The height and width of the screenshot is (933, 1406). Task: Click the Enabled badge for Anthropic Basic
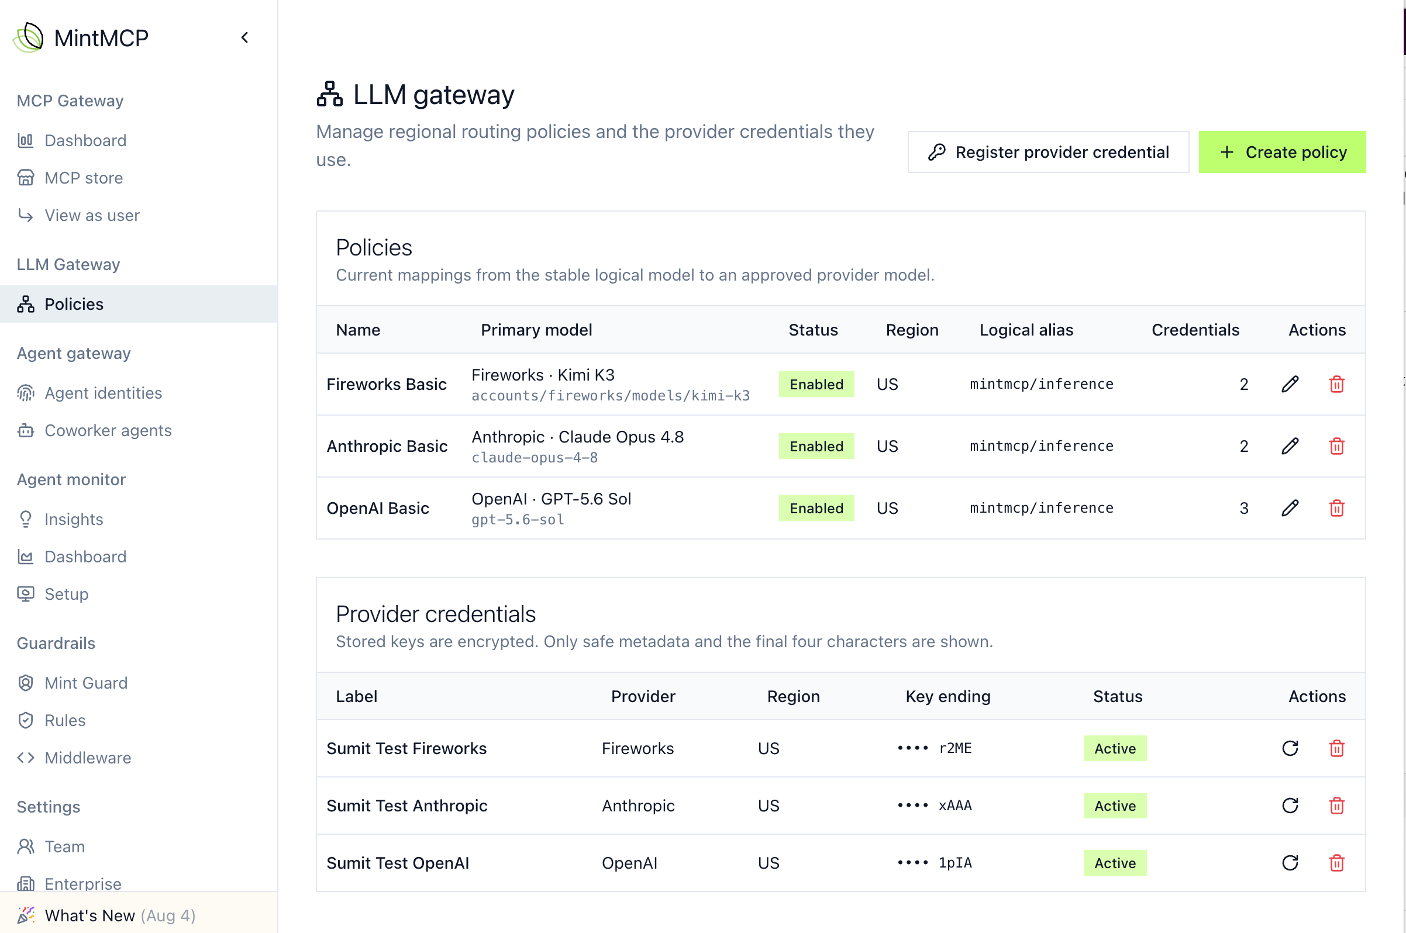point(816,446)
